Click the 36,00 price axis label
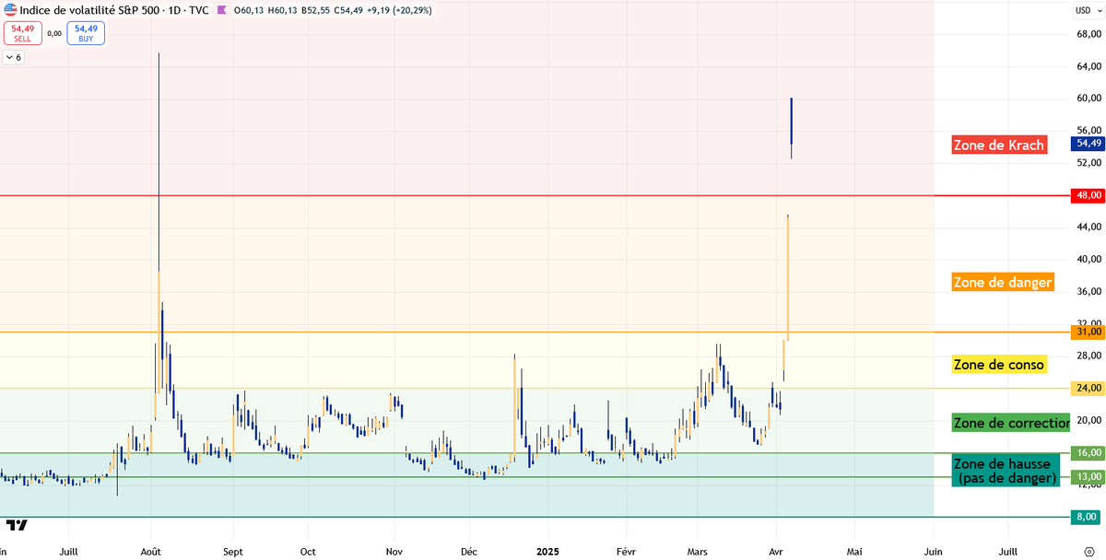The image size is (1106, 560). (x=1088, y=291)
